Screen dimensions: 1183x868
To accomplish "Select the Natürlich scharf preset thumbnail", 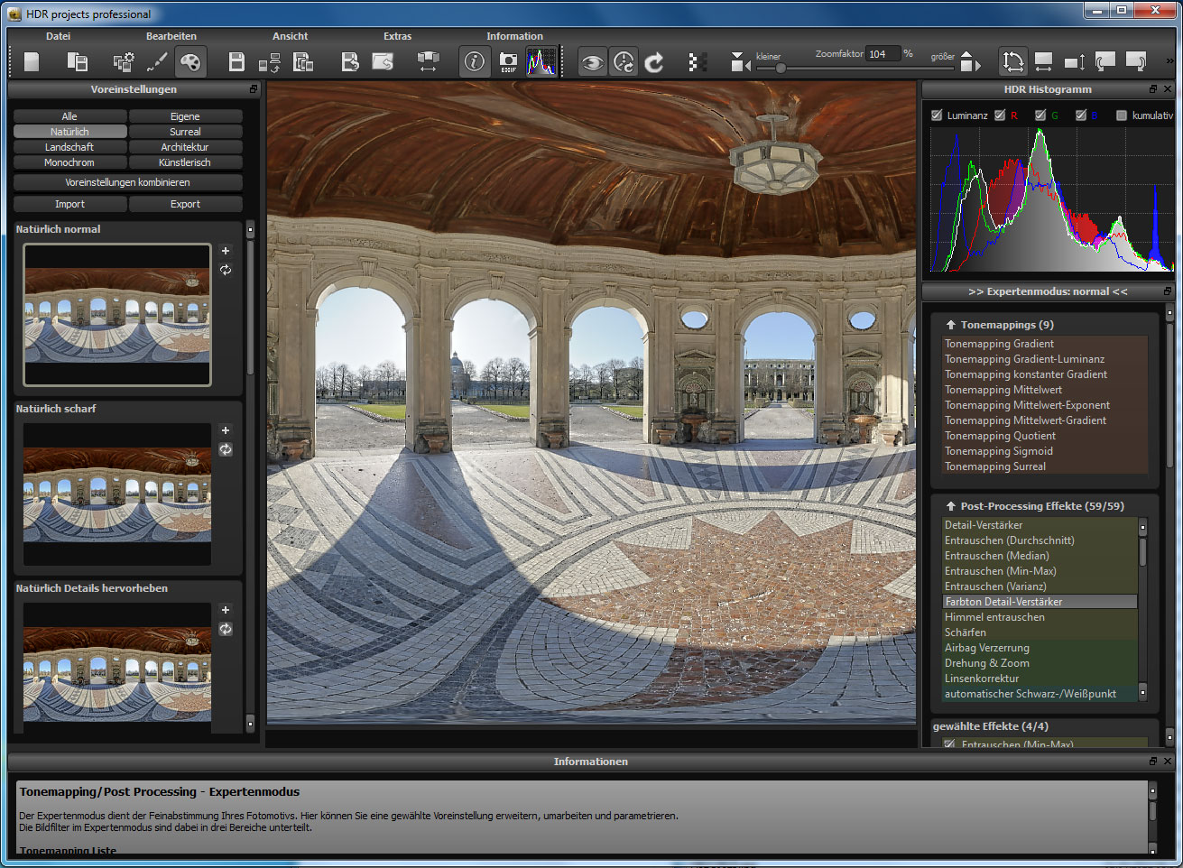I will (117, 494).
